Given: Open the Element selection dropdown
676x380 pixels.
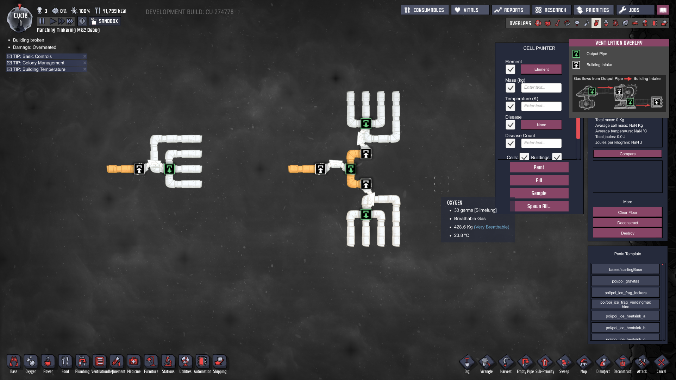Looking at the screenshot, I should [541, 69].
